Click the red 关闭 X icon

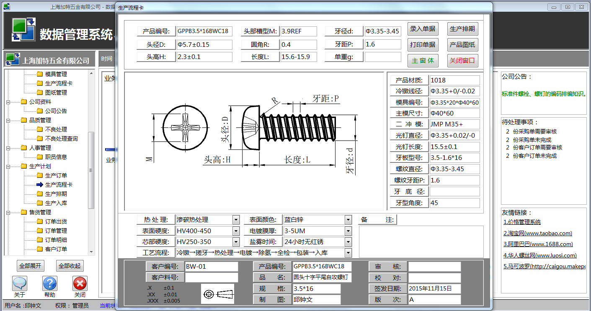(80, 283)
